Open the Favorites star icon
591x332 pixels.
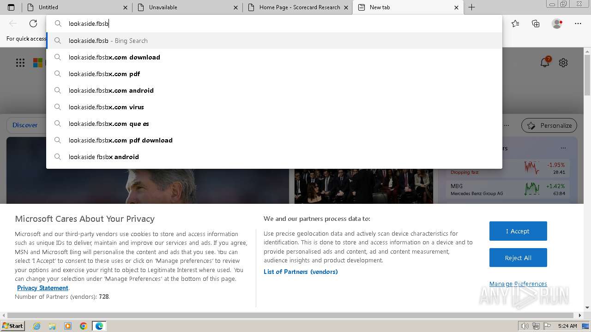tap(515, 24)
